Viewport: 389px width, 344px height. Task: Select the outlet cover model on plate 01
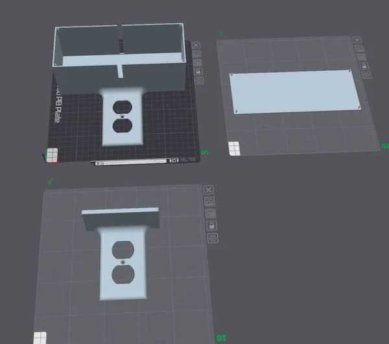(x=123, y=117)
